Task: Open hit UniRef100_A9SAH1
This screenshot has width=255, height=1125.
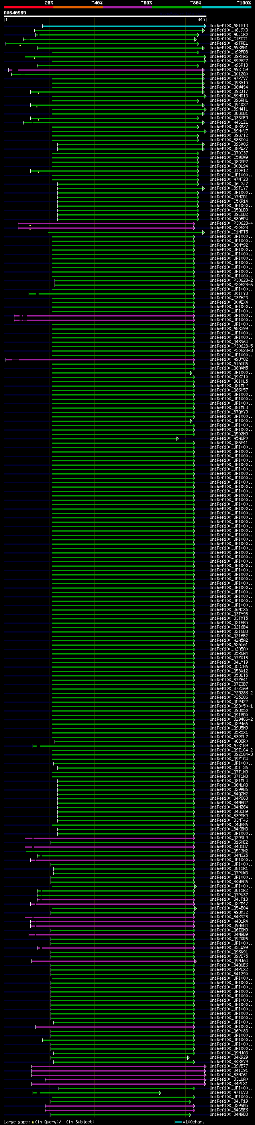Action: pos(229,47)
